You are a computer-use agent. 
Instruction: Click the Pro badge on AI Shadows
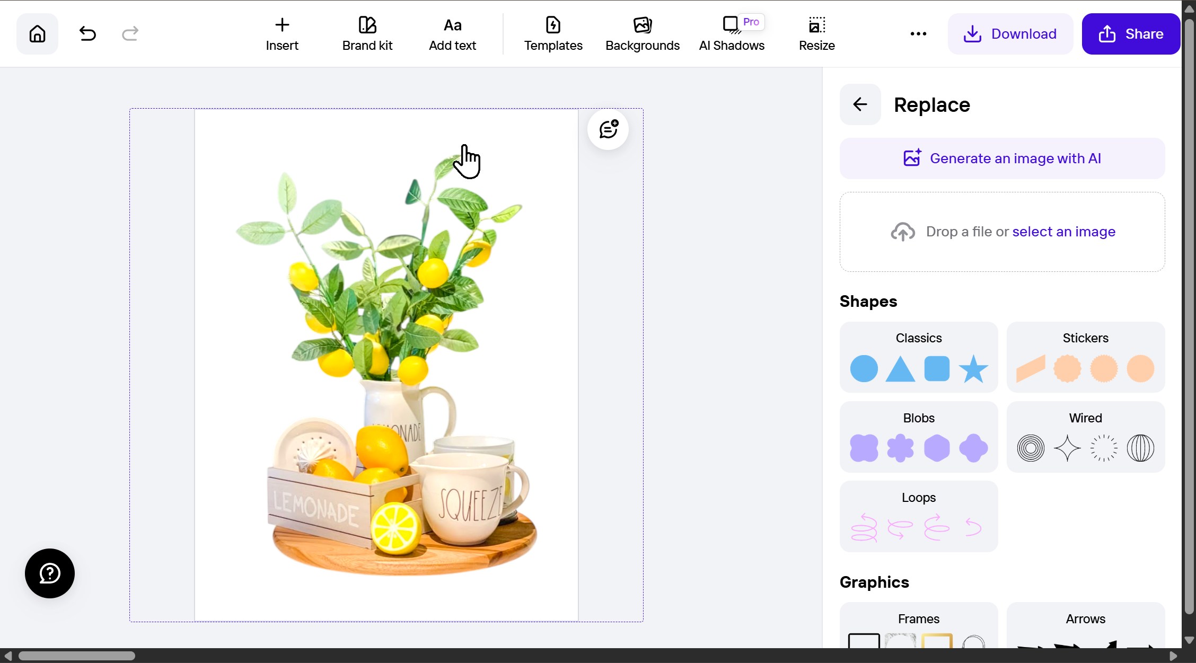pos(751,22)
